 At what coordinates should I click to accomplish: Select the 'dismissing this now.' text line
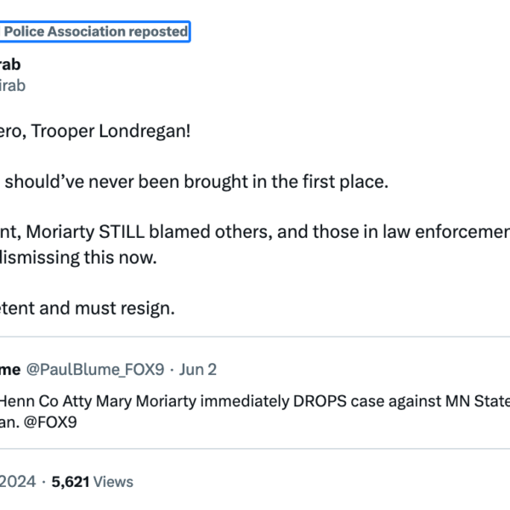78,258
